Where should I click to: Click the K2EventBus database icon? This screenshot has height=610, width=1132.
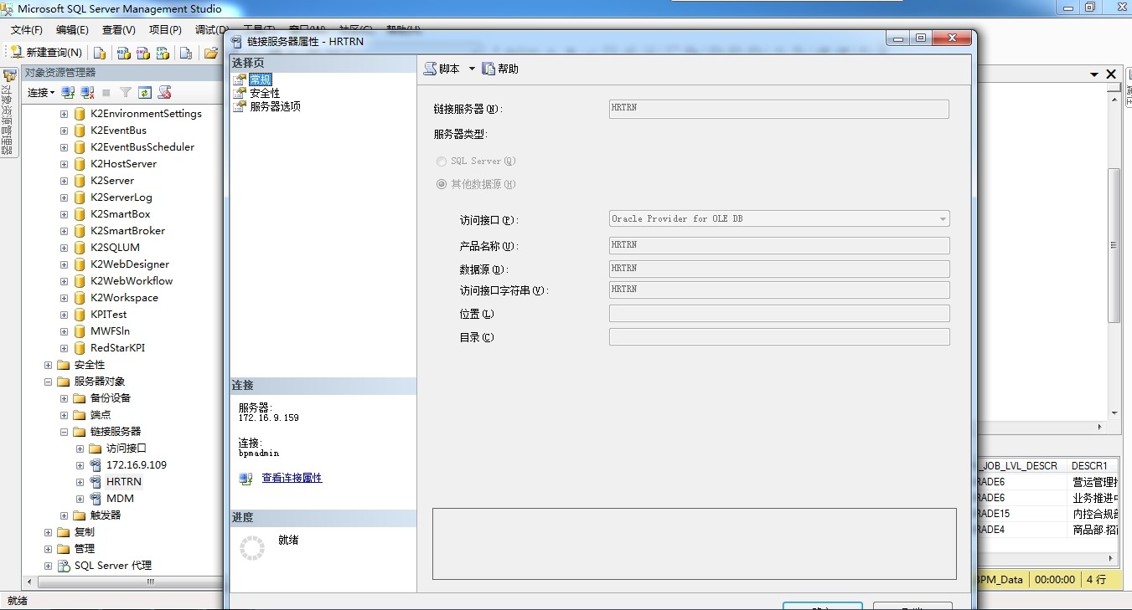click(x=80, y=131)
